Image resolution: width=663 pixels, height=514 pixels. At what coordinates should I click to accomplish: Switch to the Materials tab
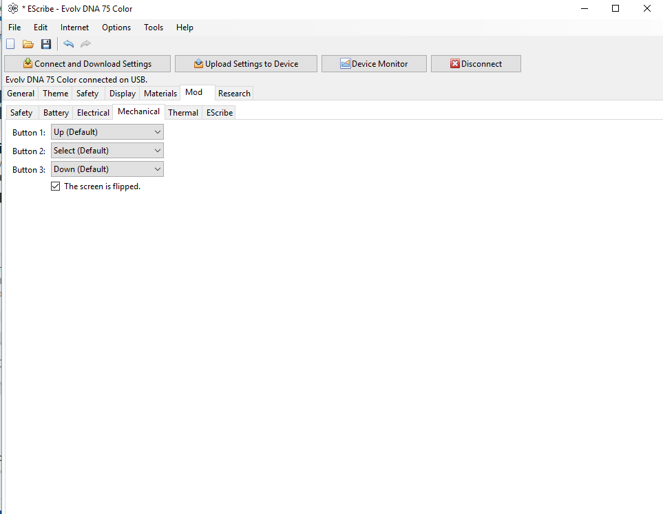pyautogui.click(x=160, y=94)
